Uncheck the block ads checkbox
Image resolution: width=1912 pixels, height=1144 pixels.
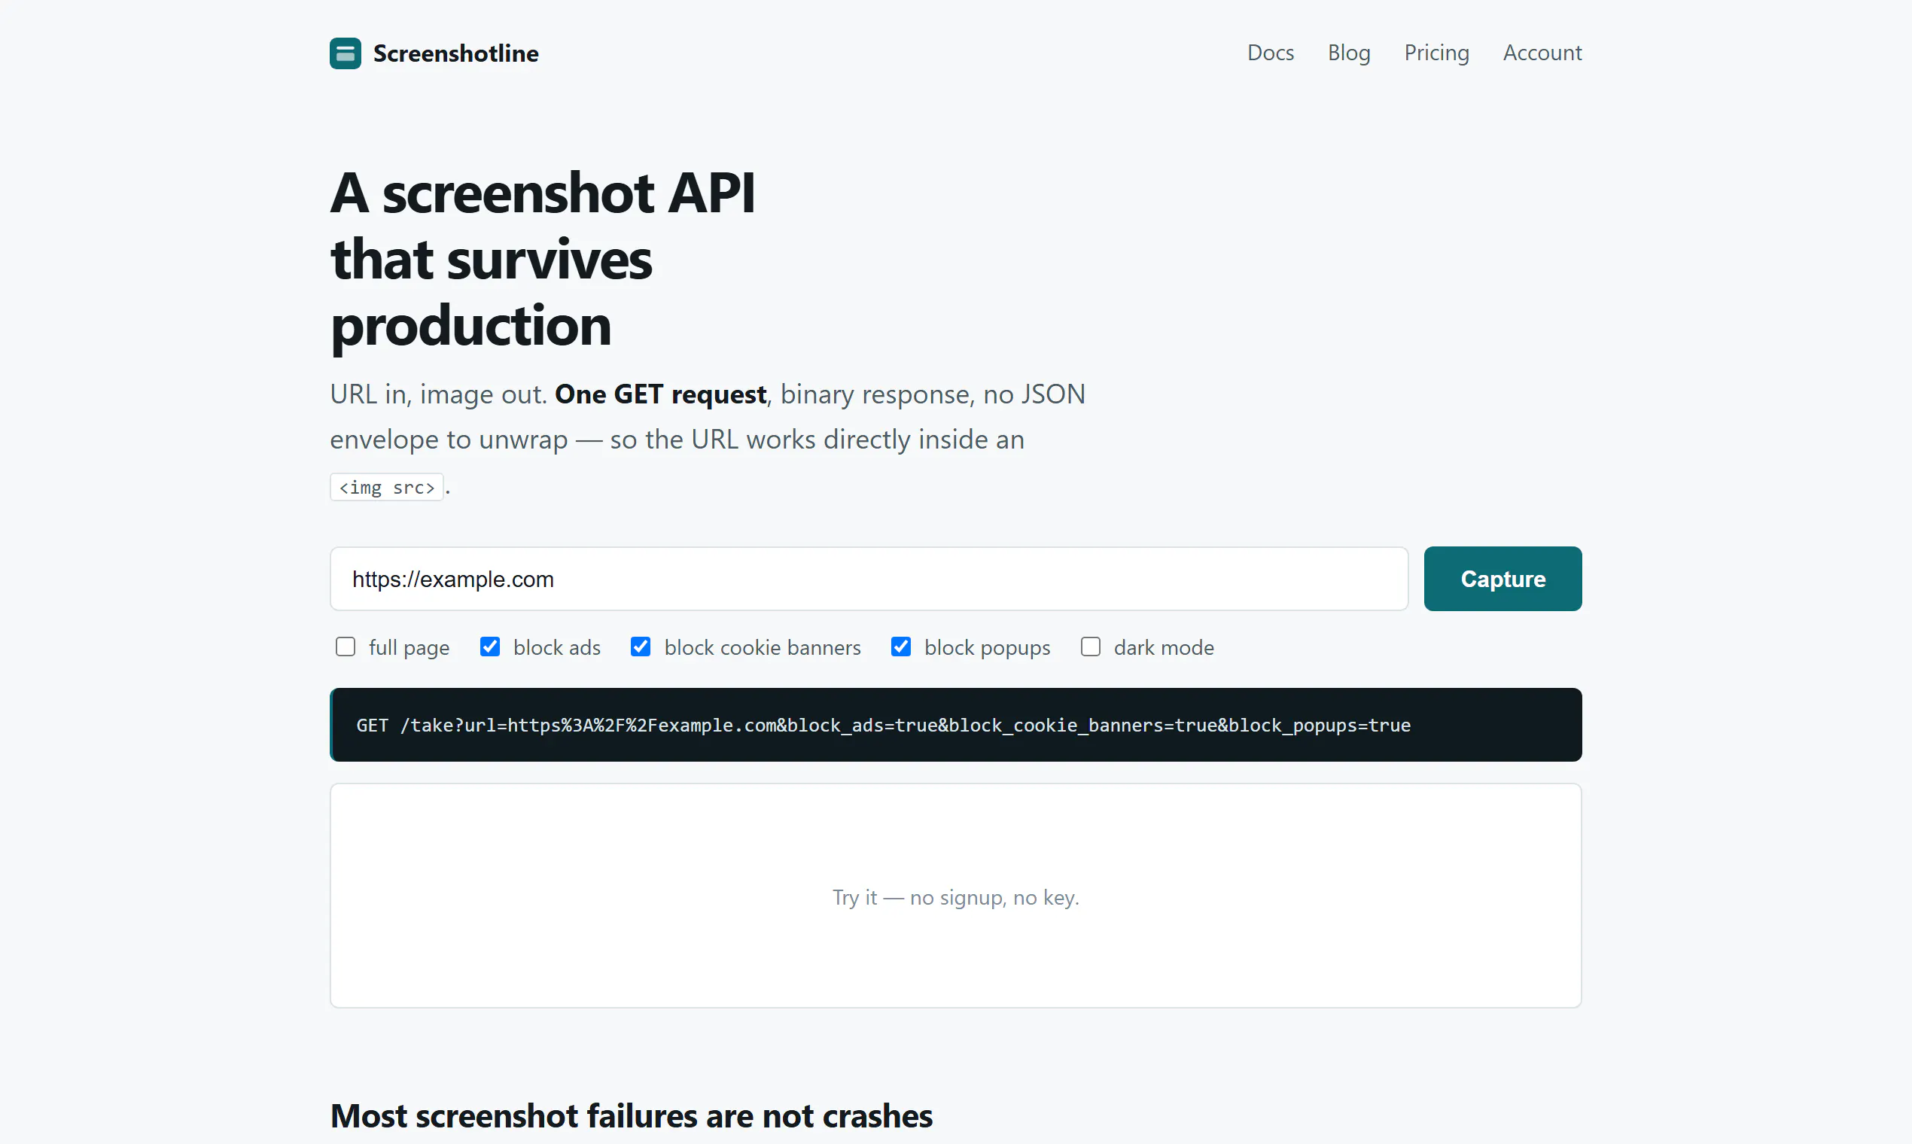(489, 647)
